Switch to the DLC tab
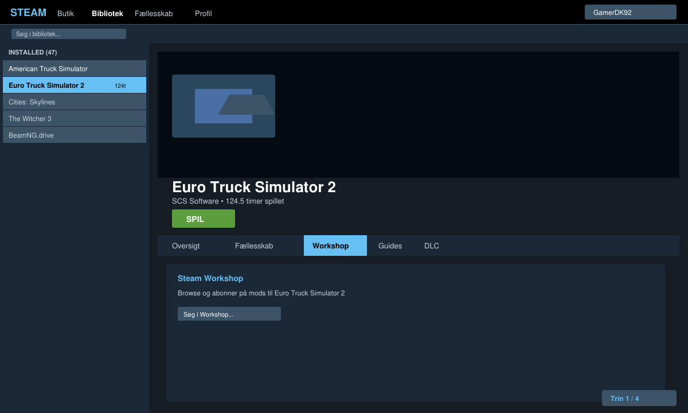 pyautogui.click(x=432, y=246)
